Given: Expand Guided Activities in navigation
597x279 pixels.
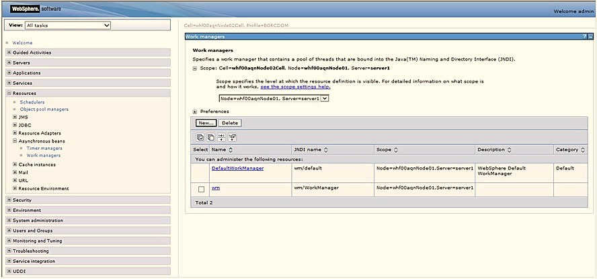Looking at the screenshot, I should 9,52.
